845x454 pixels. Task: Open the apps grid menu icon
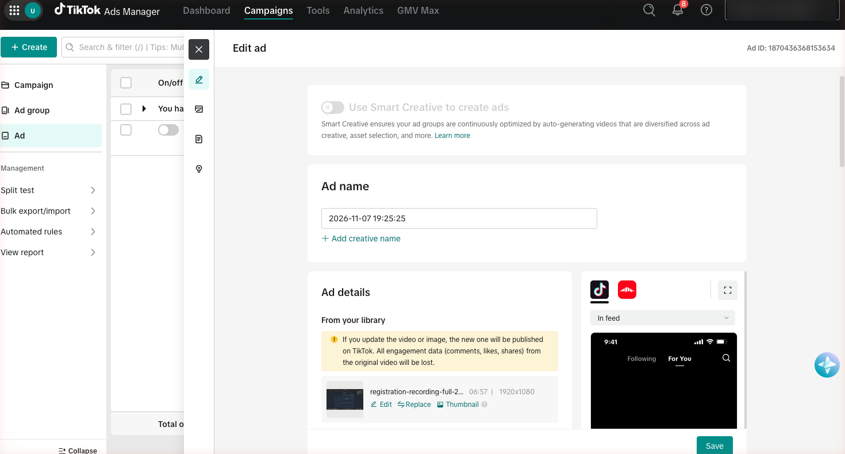14,10
